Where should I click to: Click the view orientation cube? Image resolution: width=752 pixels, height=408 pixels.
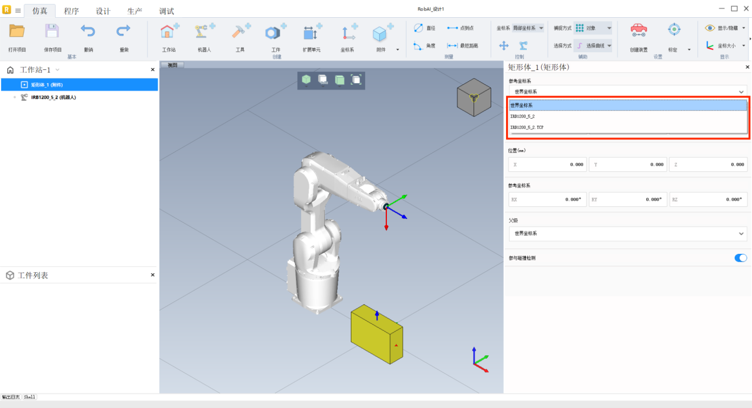[473, 97]
